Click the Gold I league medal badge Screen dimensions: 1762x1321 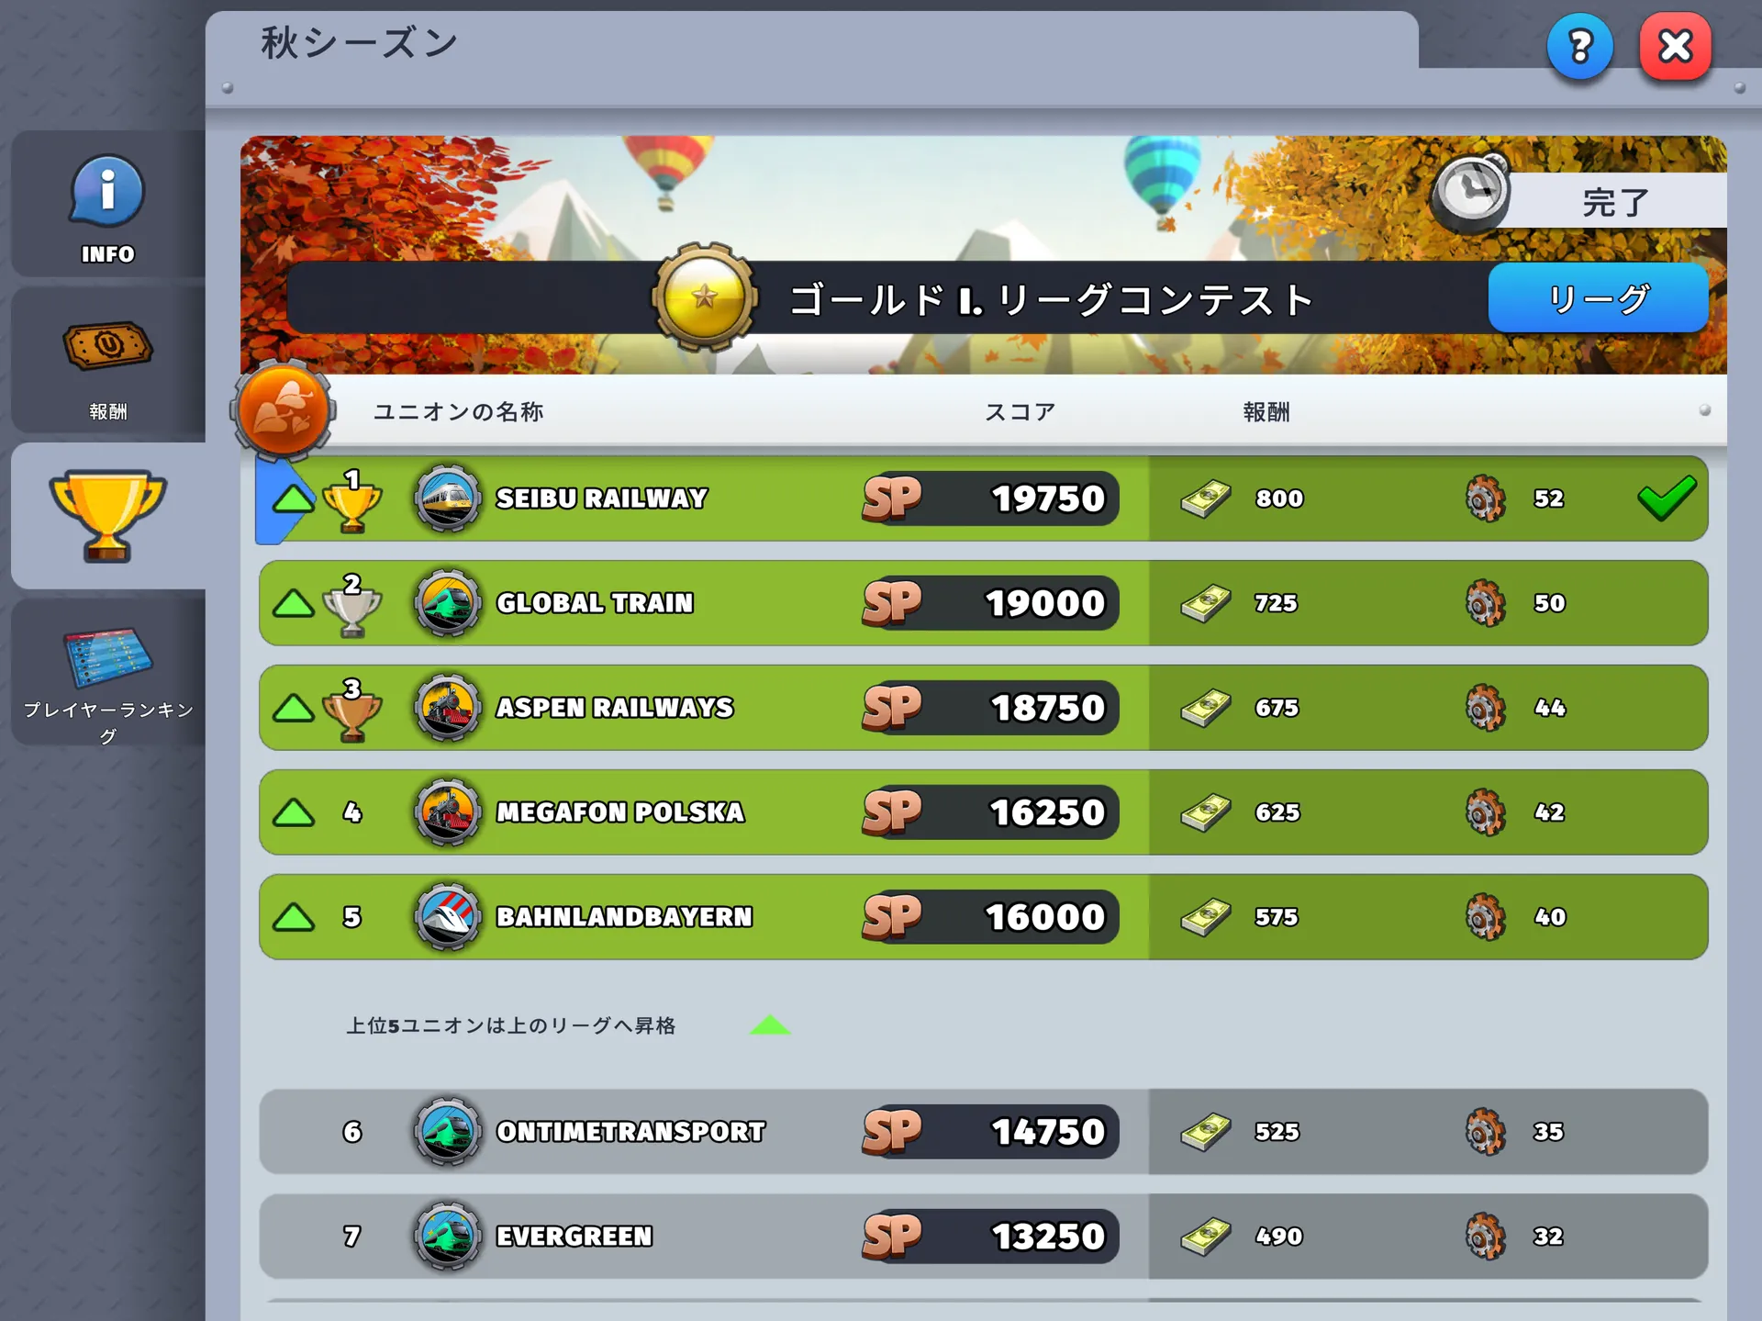tap(705, 297)
